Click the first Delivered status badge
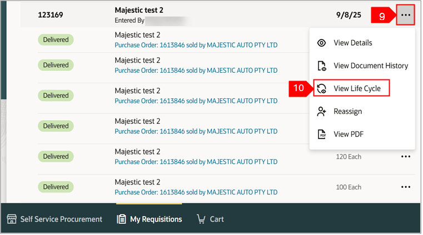Viewport: 423px width, 235px height. click(56, 39)
